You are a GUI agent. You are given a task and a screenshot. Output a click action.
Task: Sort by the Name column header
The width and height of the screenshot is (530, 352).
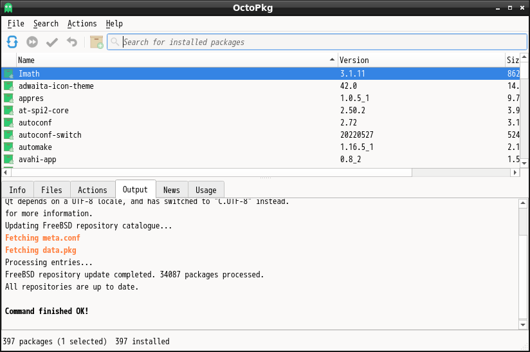177,60
